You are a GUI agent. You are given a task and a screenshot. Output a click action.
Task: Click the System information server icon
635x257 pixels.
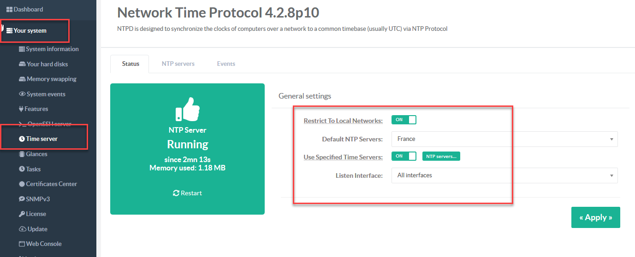click(22, 49)
